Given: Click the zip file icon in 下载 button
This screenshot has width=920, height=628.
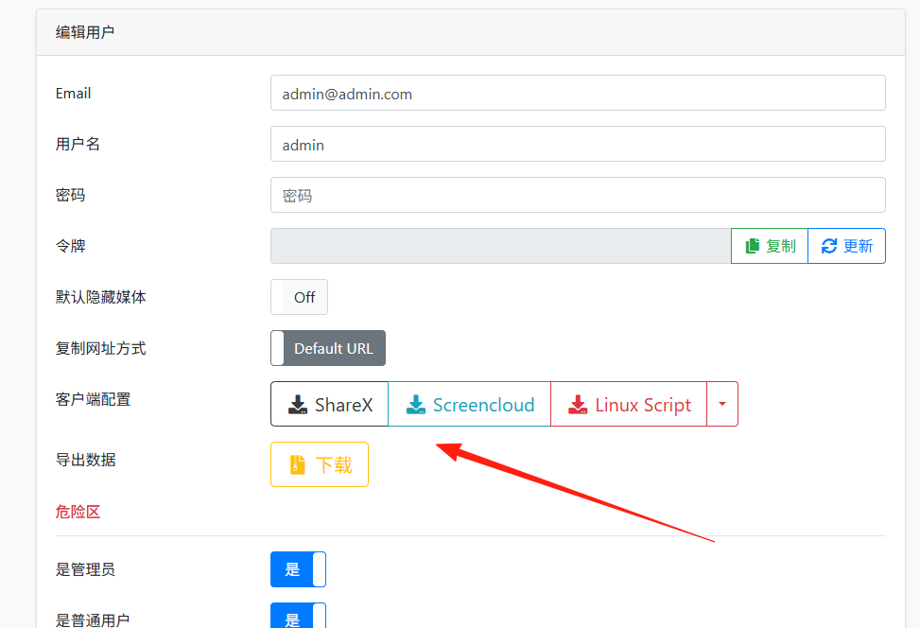Looking at the screenshot, I should pyautogui.click(x=298, y=464).
